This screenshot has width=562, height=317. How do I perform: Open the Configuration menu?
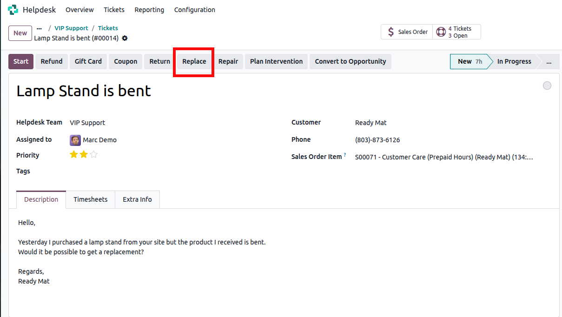click(194, 10)
